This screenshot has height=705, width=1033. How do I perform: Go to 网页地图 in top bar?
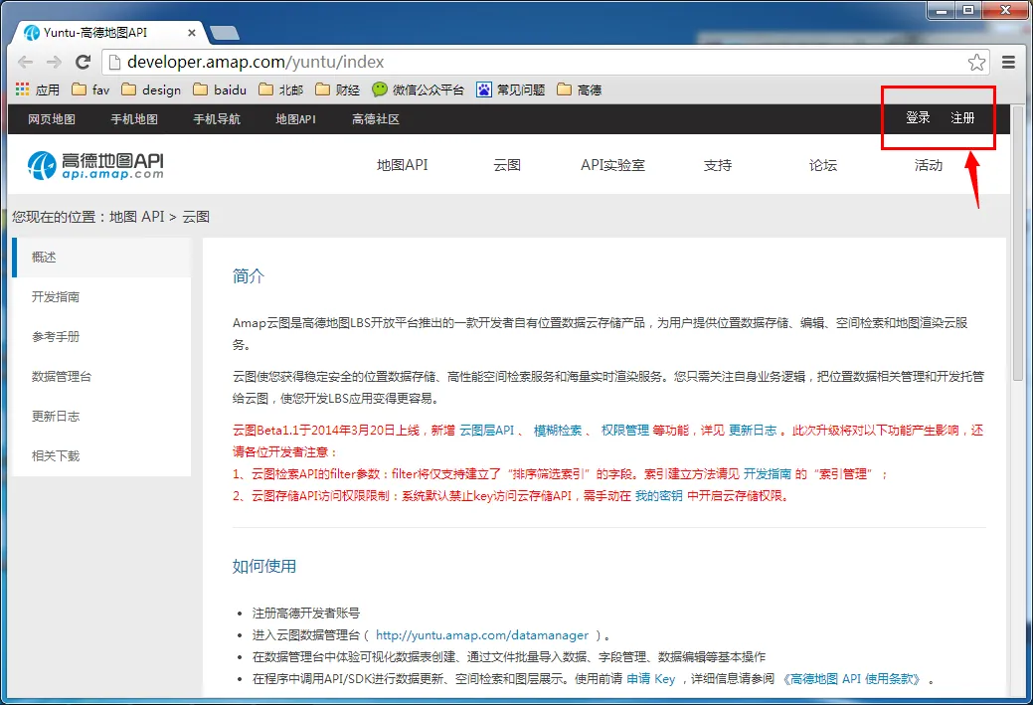[52, 119]
